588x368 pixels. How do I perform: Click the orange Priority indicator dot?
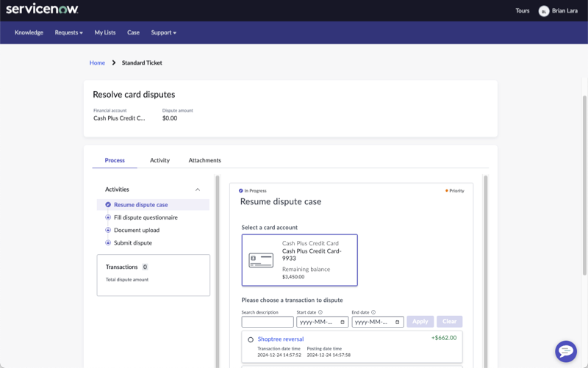[447, 191]
